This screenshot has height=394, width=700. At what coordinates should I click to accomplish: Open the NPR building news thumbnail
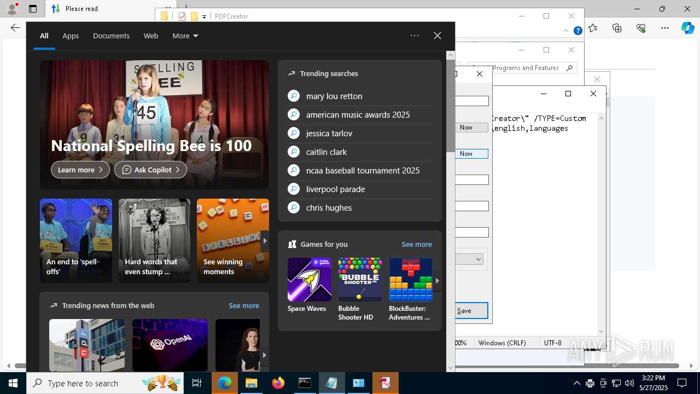(87, 345)
